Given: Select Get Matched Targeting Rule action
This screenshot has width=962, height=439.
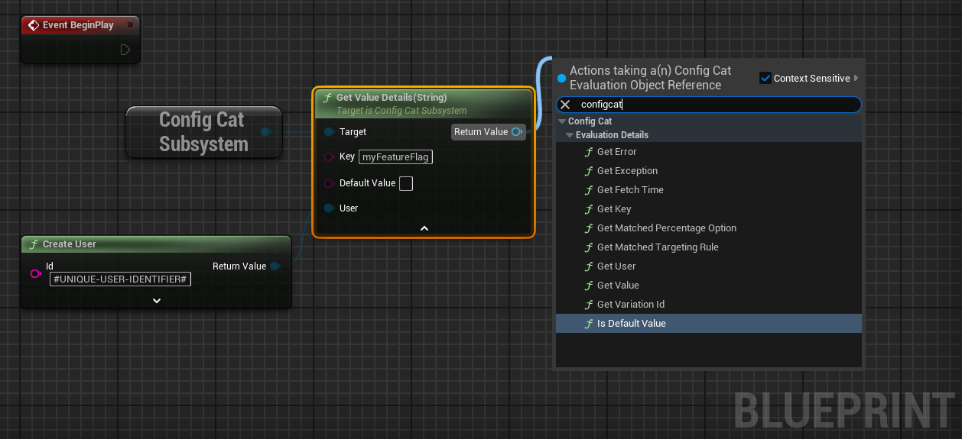Looking at the screenshot, I should click(x=709, y=247).
